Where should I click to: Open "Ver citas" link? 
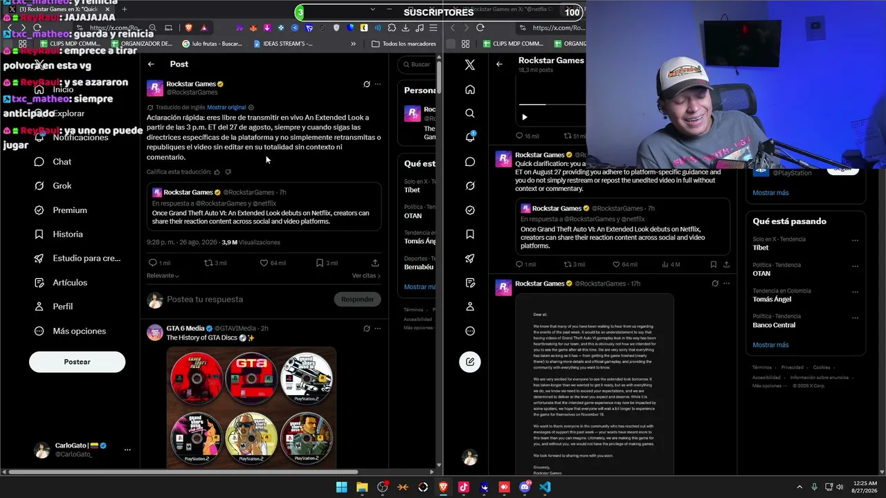366,275
